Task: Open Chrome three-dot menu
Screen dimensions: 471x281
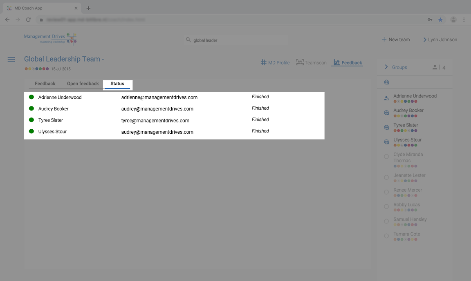Action: pyautogui.click(x=464, y=20)
